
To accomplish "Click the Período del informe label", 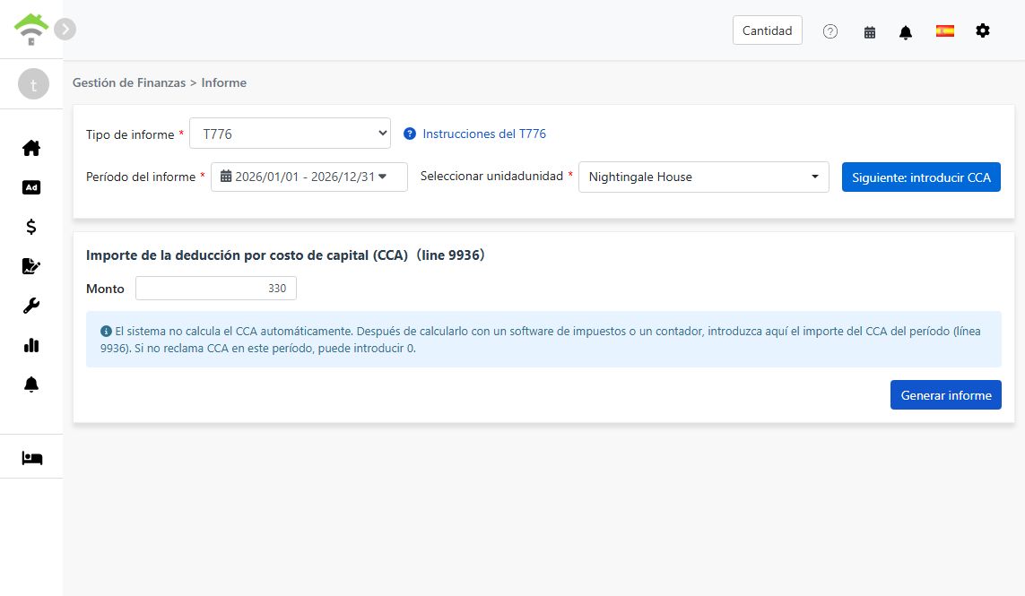I will (x=141, y=177).
